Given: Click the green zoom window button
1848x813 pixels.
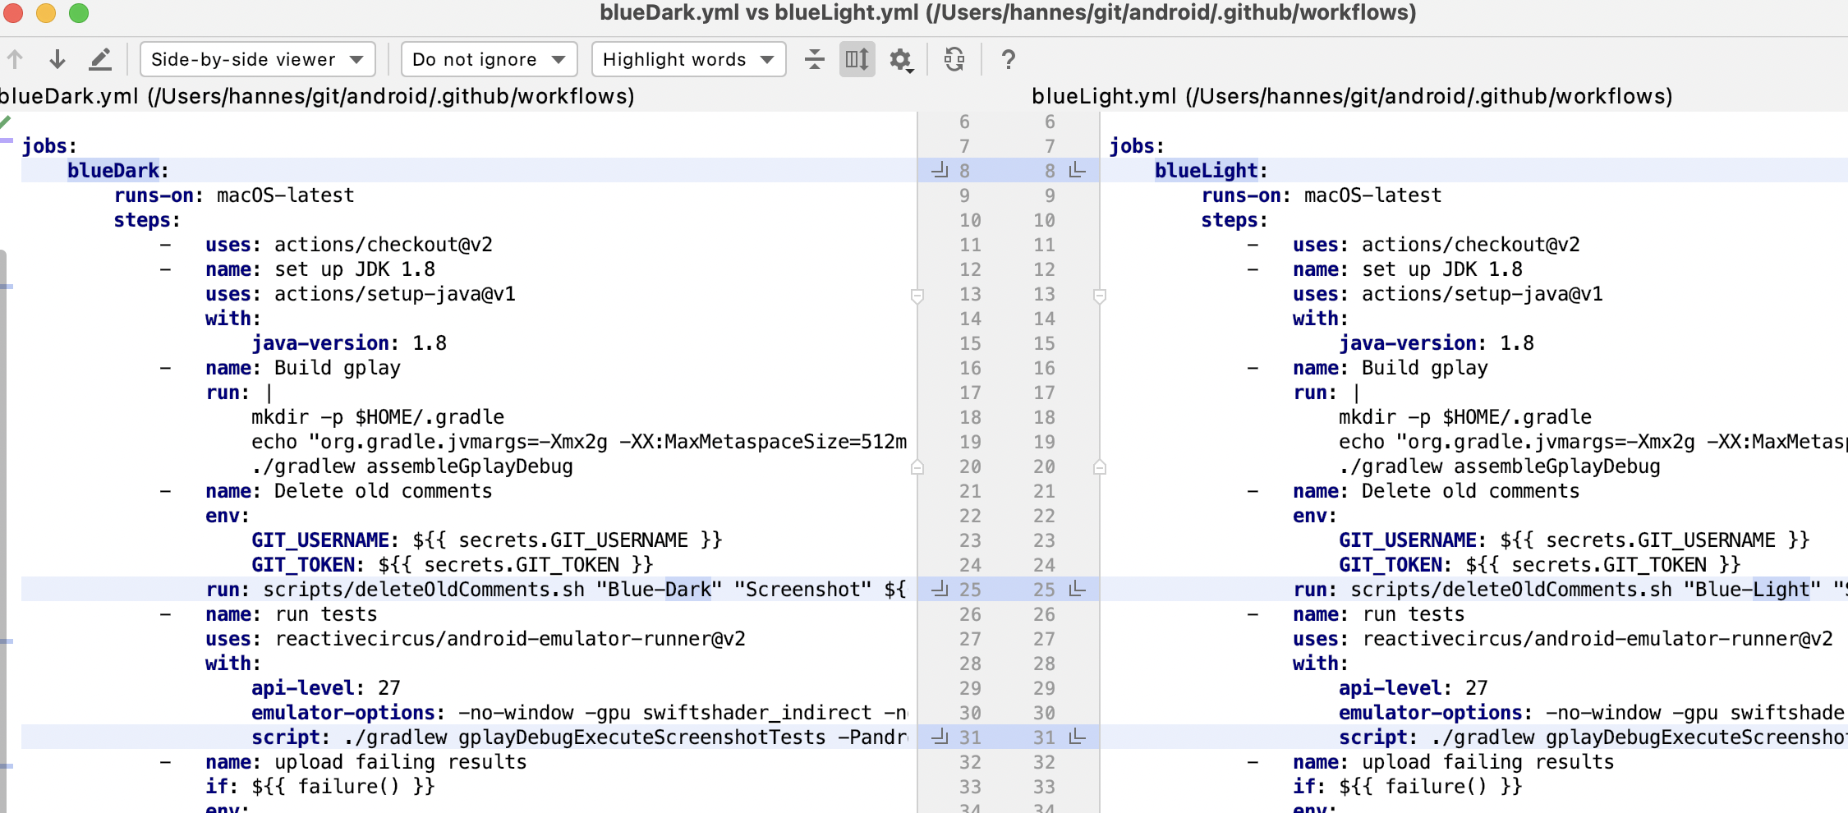Looking at the screenshot, I should (79, 12).
